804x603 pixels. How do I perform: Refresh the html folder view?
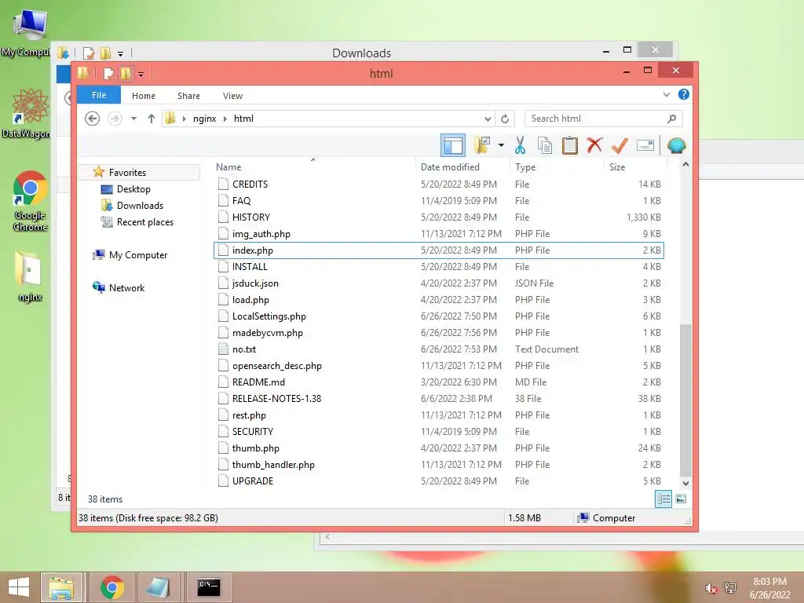pyautogui.click(x=505, y=119)
